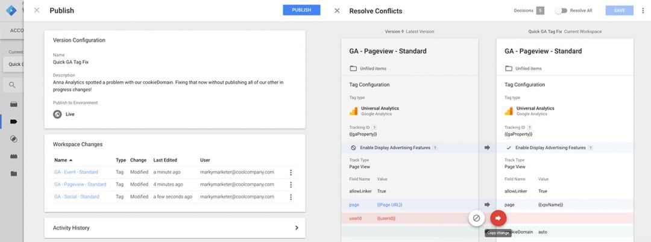Screen dimensions: 651x242
Task: Click the Change column header
Action: [x=138, y=160]
